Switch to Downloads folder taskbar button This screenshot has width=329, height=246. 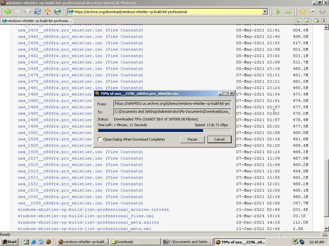[135, 242]
